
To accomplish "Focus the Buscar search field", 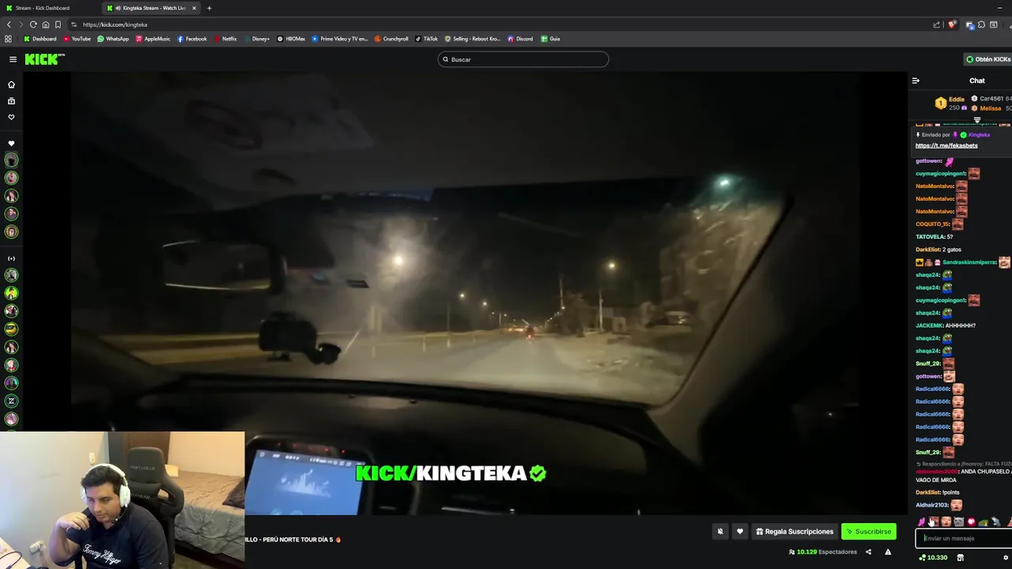I will tap(523, 59).
